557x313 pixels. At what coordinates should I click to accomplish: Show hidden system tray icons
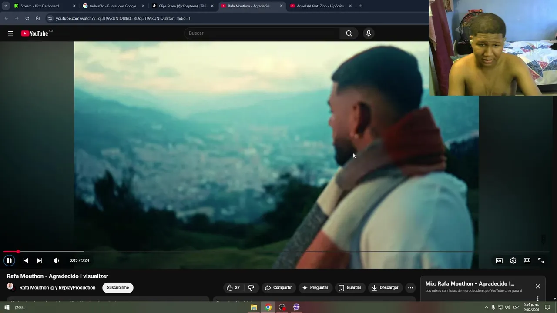[486, 307]
